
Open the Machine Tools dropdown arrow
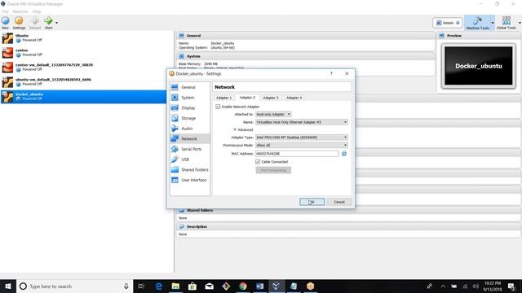493,23
